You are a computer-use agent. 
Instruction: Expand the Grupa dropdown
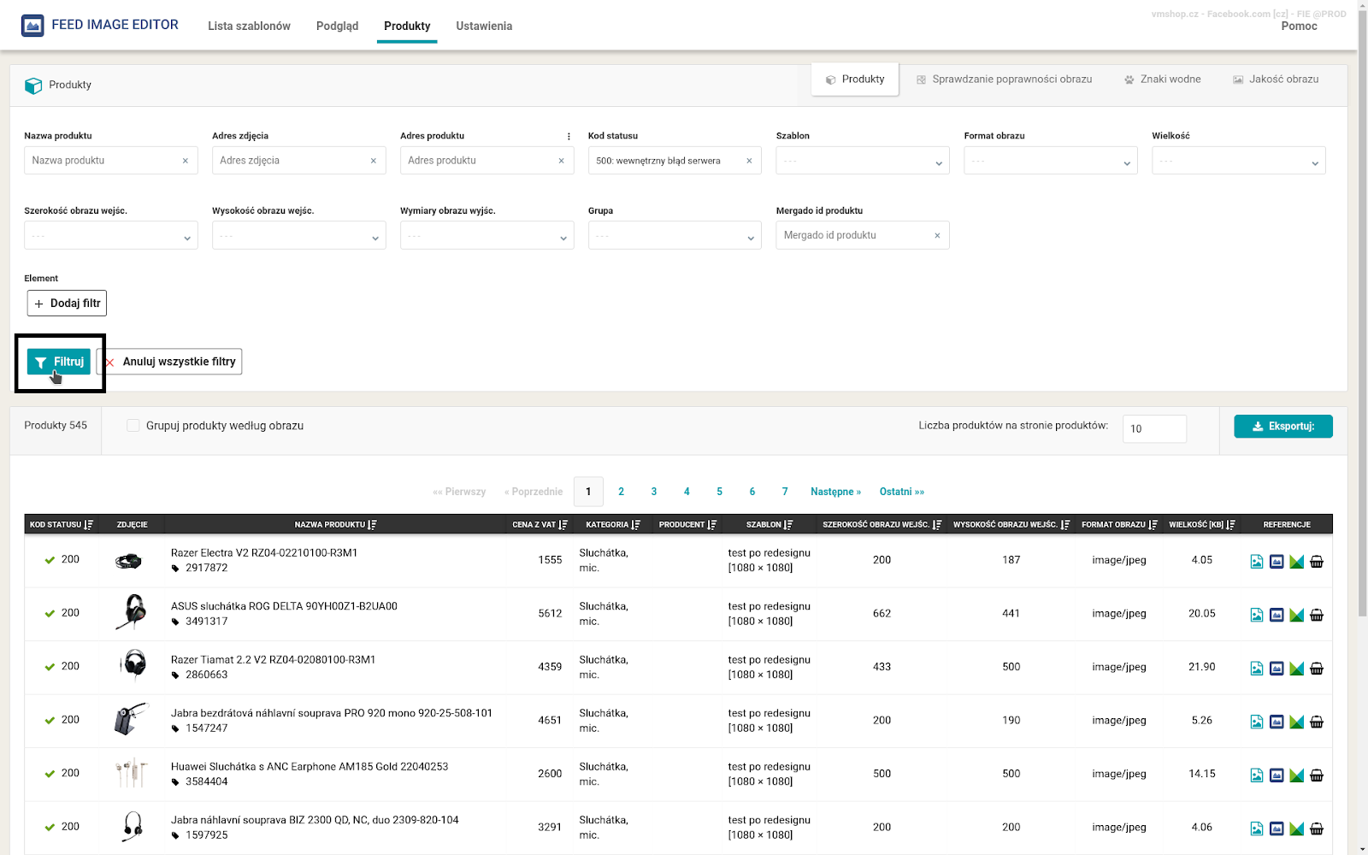pos(675,236)
